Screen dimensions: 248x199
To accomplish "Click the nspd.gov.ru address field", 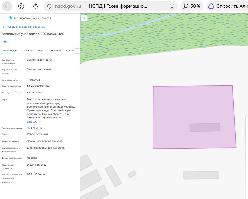I will [68, 6].
